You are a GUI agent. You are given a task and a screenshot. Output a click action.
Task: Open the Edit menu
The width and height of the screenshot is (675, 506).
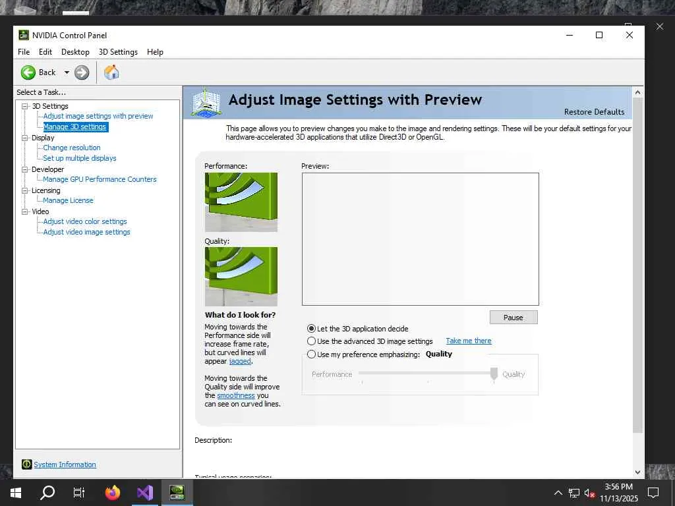point(45,52)
